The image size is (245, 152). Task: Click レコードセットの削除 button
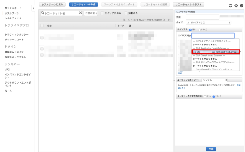155,5
